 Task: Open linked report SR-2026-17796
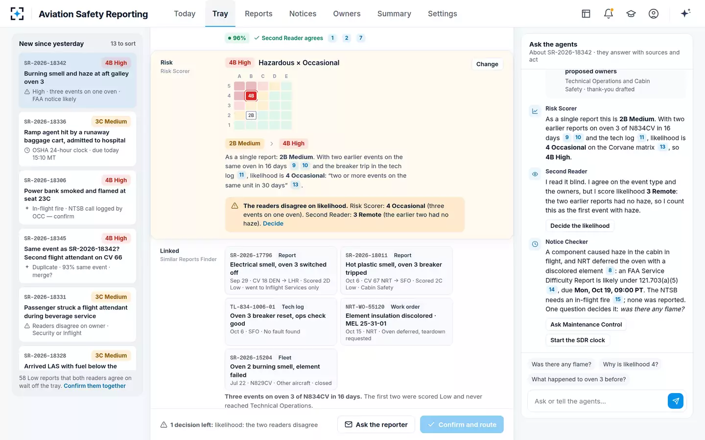281,271
